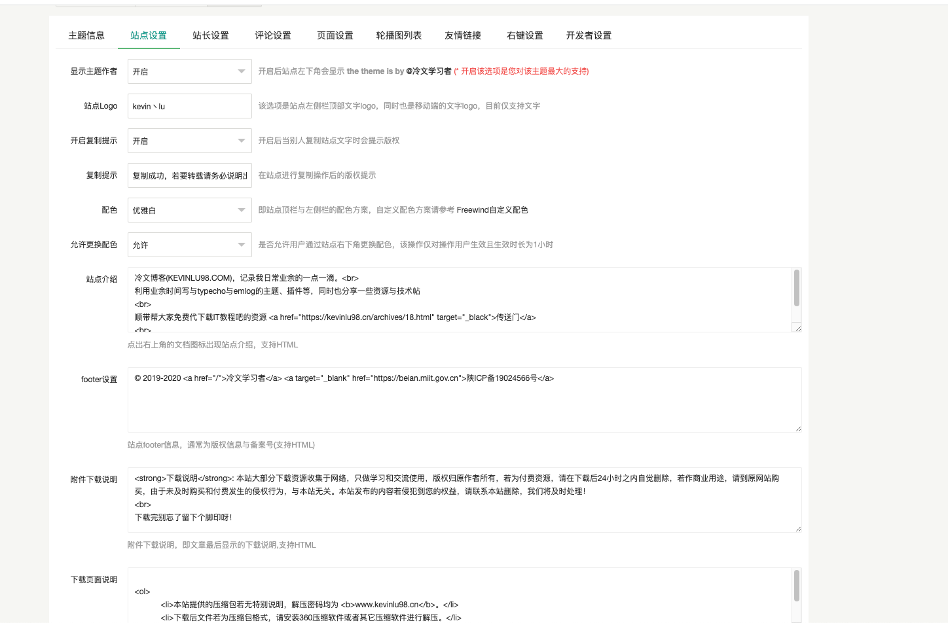Go to the 评论设置 tab

[x=273, y=35]
